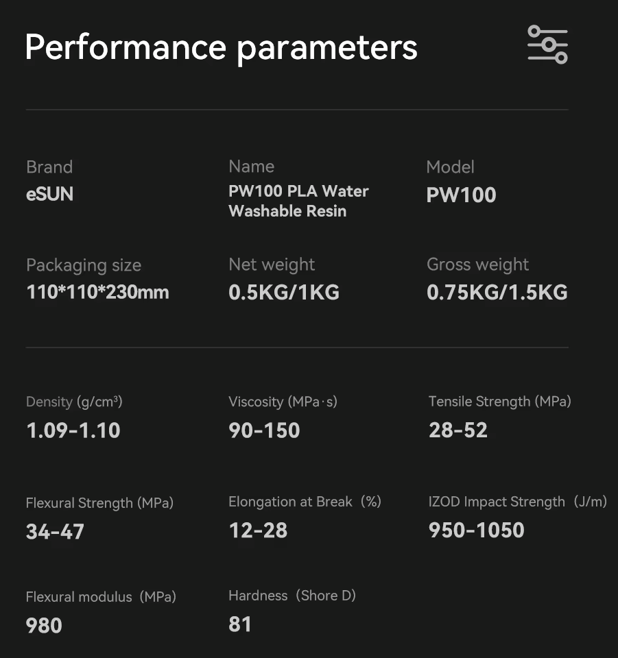618x658 pixels.
Task: Click the 0.75KG/1.5KG gross weight value
Action: 497,293
